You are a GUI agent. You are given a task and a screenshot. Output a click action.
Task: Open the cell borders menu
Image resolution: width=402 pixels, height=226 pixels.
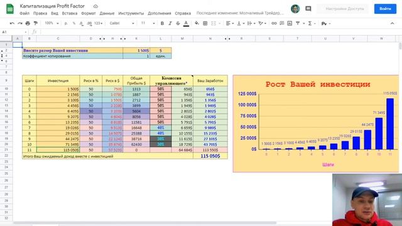coord(205,23)
